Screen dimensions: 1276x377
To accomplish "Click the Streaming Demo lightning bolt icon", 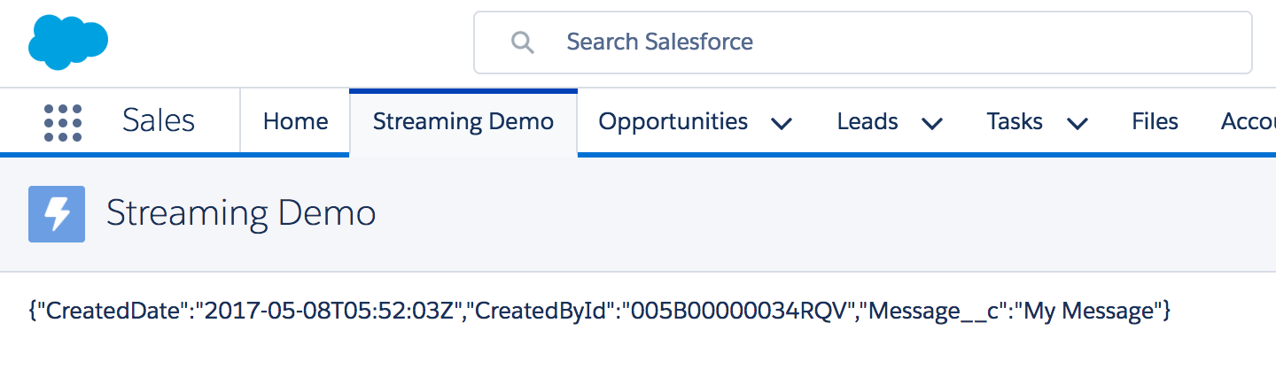I will 57,214.
